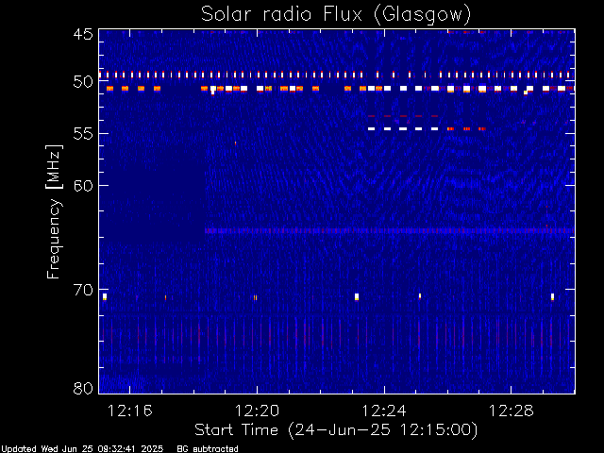The height and width of the screenshot is (453, 604).
Task: Click the 70 frequency tick label
Action: point(83,290)
